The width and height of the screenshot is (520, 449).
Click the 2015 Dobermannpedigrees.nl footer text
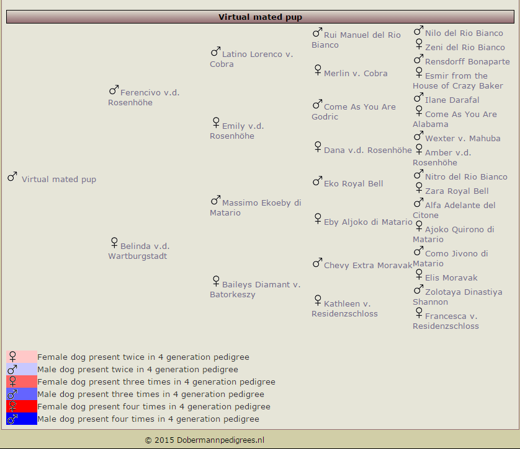click(205, 440)
